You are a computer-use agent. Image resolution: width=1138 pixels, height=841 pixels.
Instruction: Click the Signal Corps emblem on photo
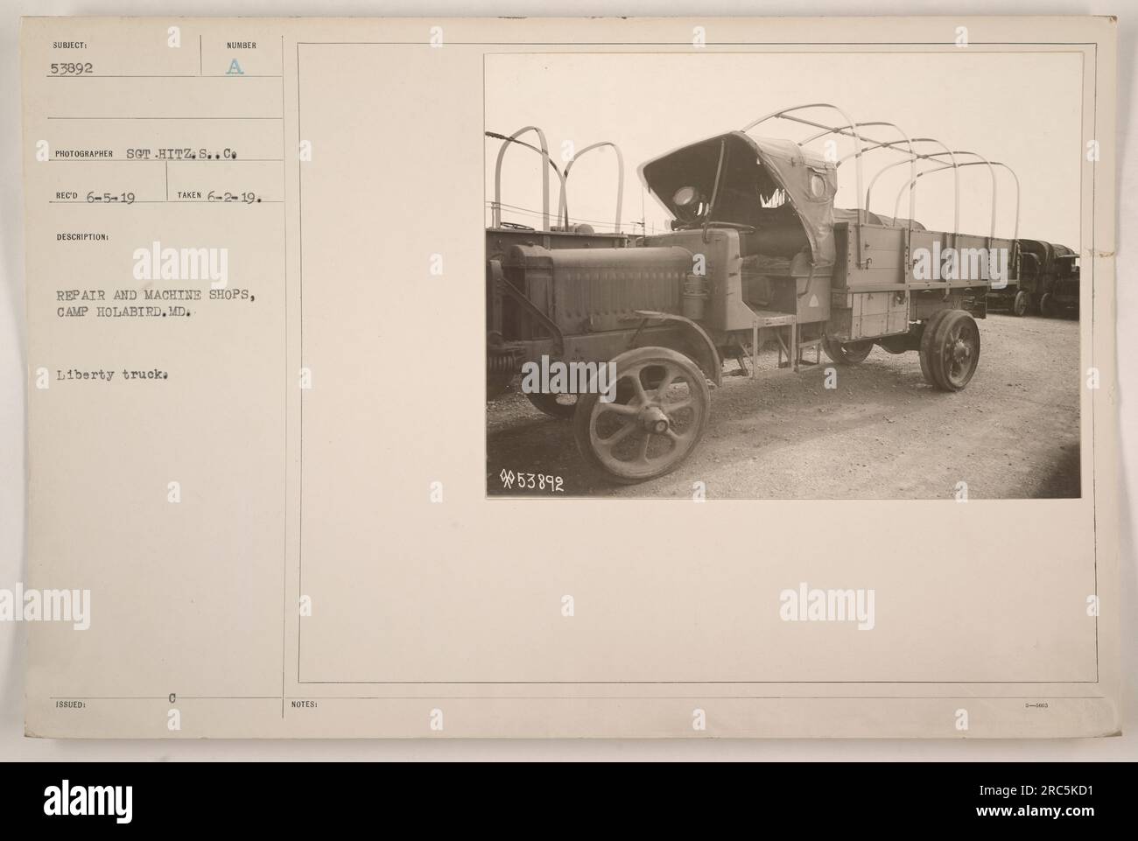point(507,480)
